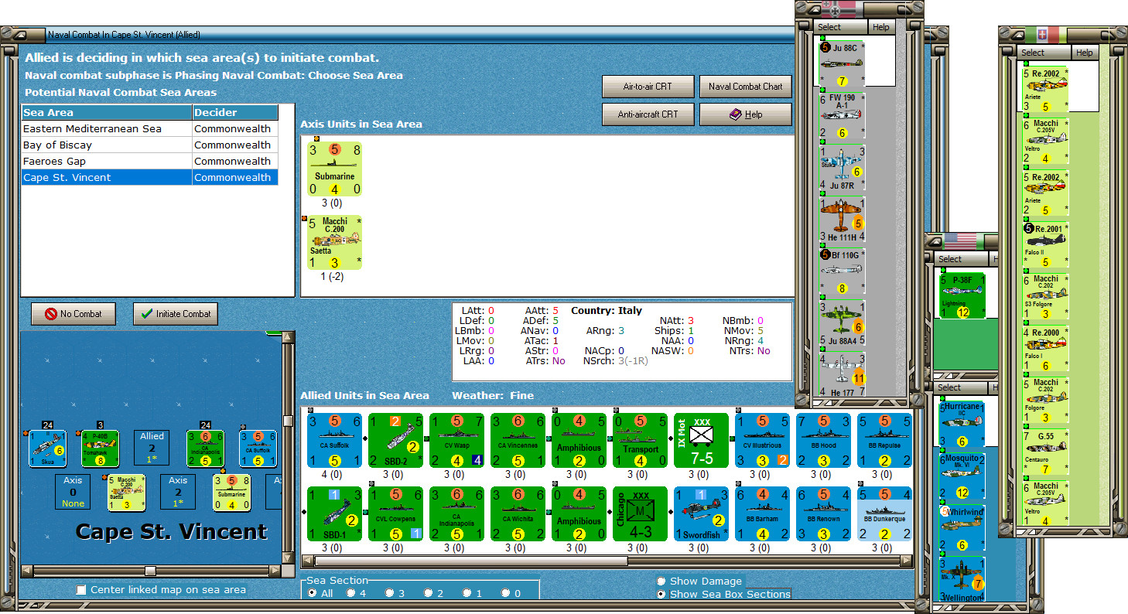This screenshot has width=1128, height=614.
Task: Select the Axis Submarine unit in Axis Units panel
Action: pos(335,169)
